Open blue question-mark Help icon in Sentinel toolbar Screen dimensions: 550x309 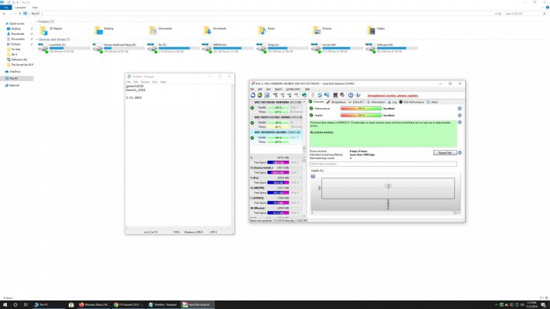click(351, 95)
